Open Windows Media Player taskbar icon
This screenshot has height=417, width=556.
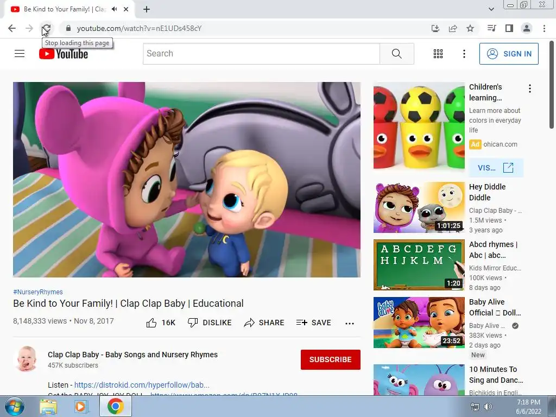pyautogui.click(x=81, y=406)
